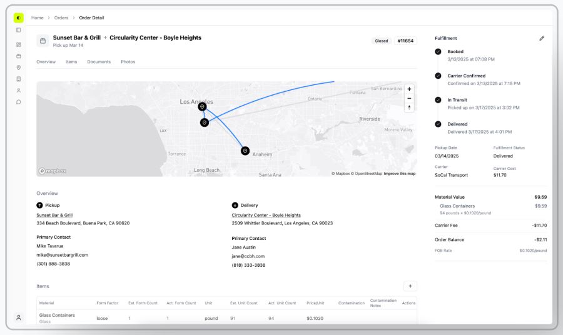Viewport: 563px width, 335px height.
Task: Click the order box icon beside title
Action: 43,41
